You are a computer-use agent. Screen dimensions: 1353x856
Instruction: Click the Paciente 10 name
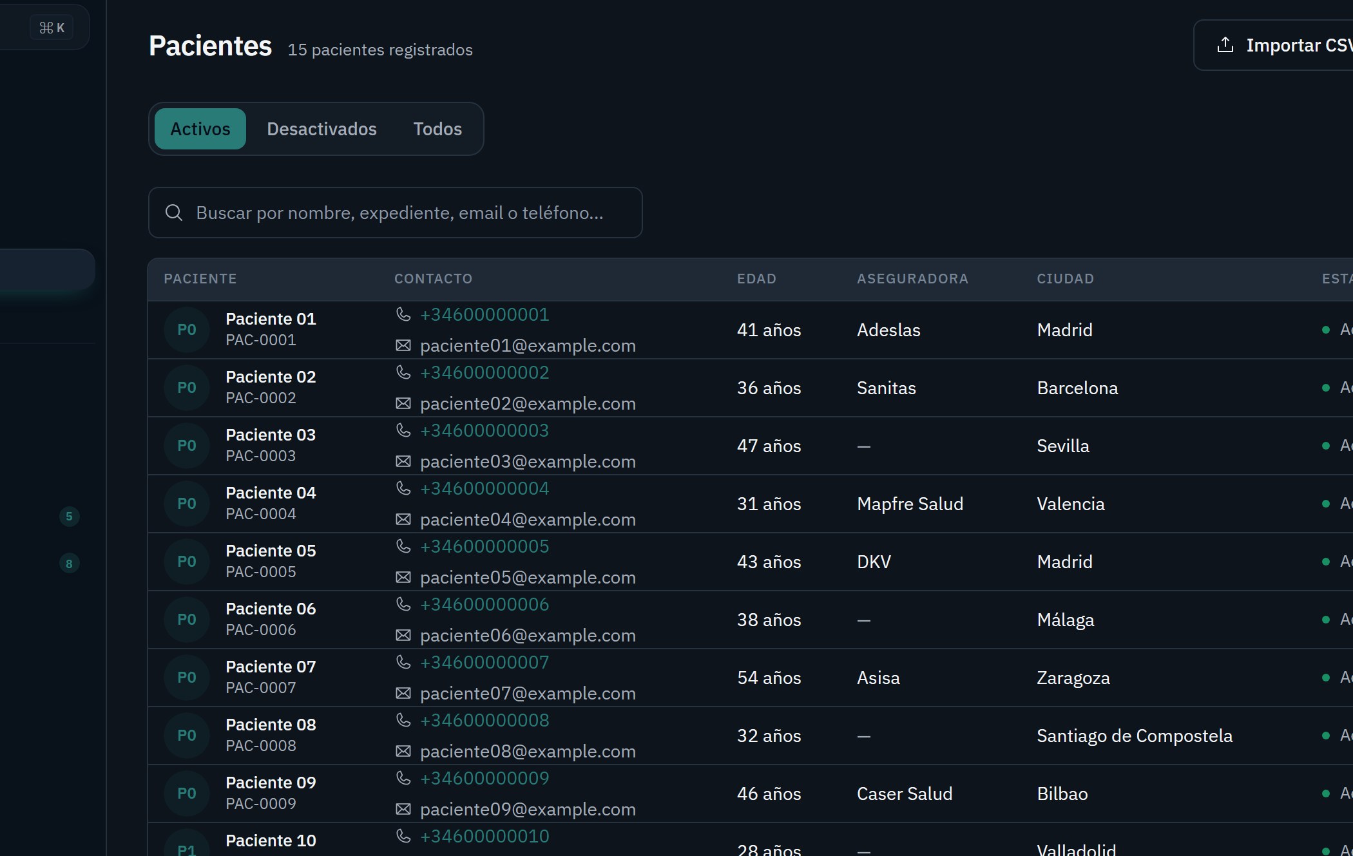[x=271, y=841]
